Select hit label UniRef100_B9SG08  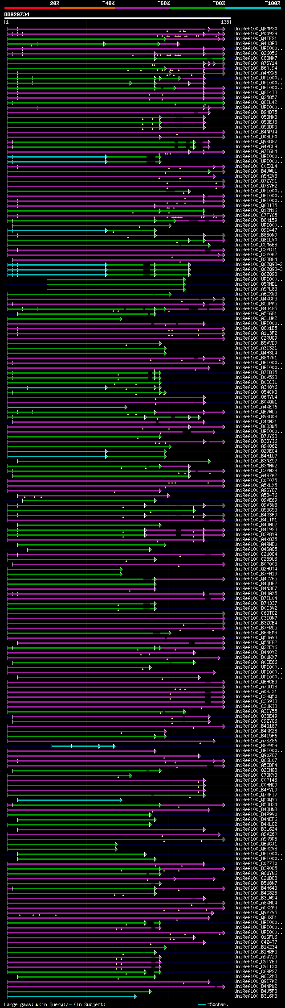tap(256, 417)
